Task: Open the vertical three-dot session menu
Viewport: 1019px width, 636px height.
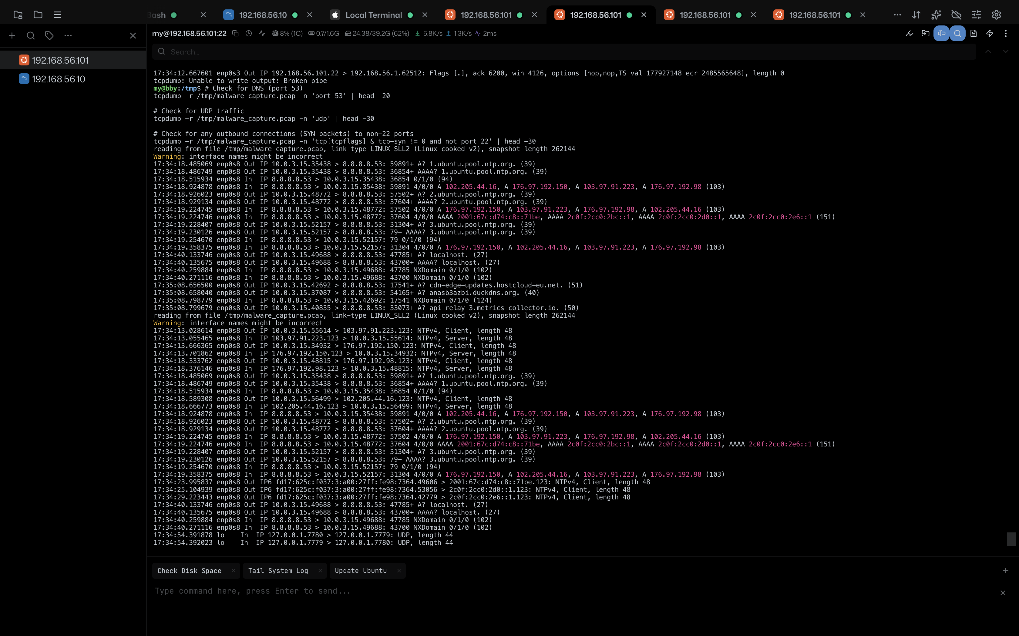Action: [x=1006, y=33]
